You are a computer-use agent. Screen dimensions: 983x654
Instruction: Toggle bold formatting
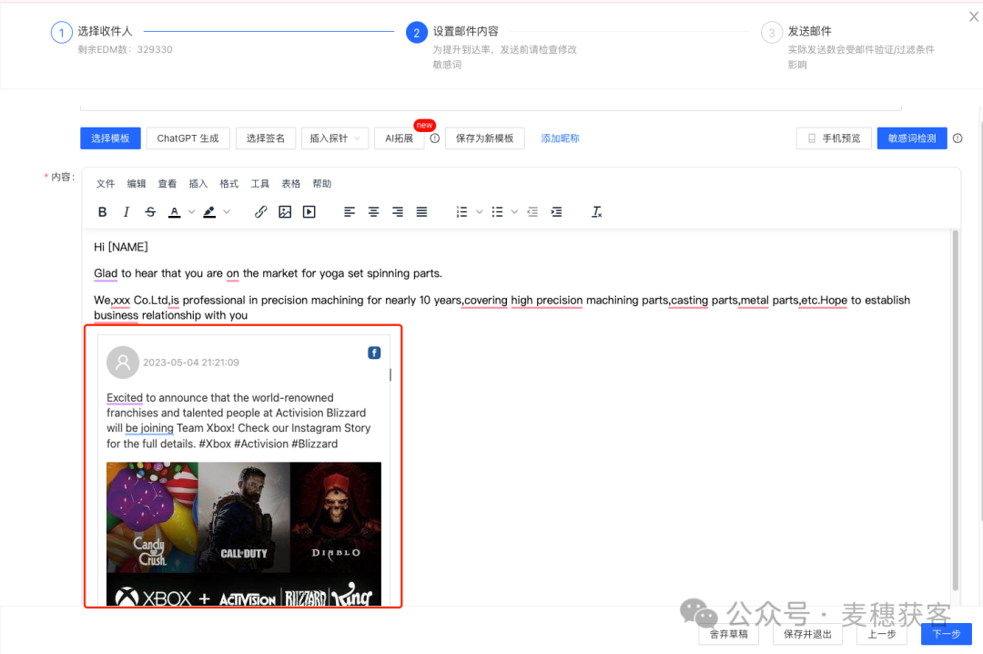pyautogui.click(x=102, y=211)
